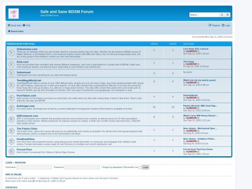Click the Login submit button
Viewport: 252px width, 189px height.
[x=146, y=168]
